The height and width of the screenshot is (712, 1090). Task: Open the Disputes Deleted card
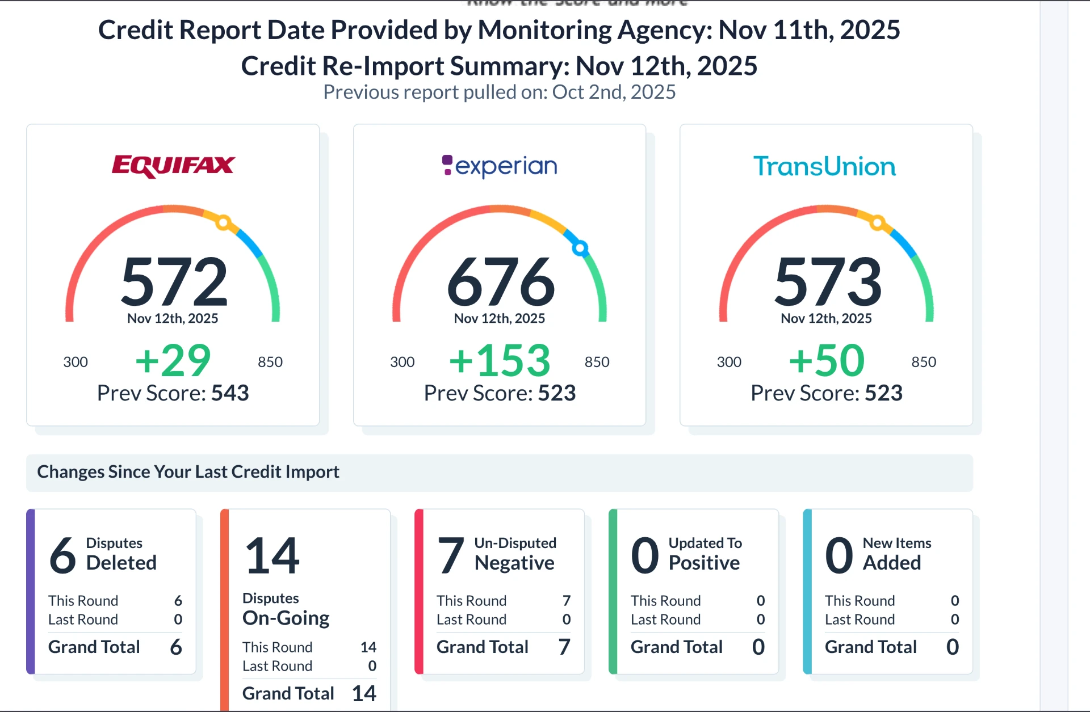click(111, 591)
